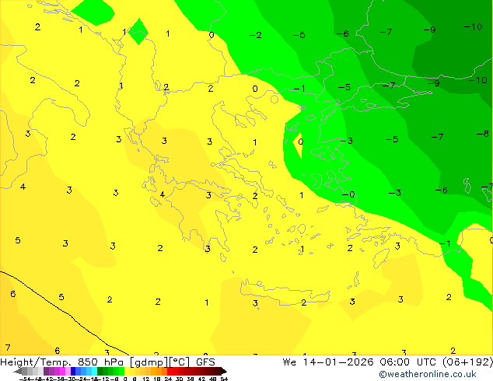Select the dark maroon arrow at legend's right end
The width and height of the screenshot is (493, 381).
224,371
